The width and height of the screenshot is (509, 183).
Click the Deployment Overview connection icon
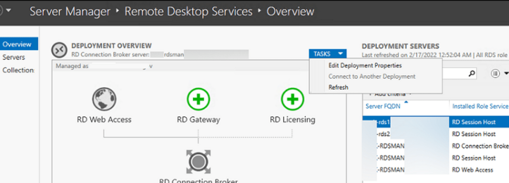(60, 50)
